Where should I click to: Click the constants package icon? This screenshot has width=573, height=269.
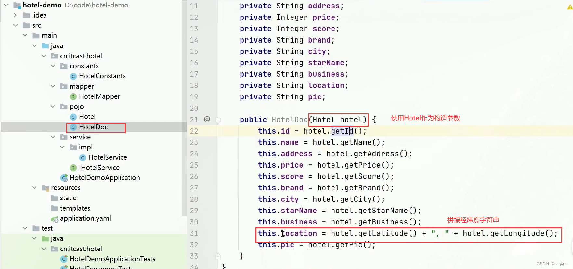click(64, 66)
